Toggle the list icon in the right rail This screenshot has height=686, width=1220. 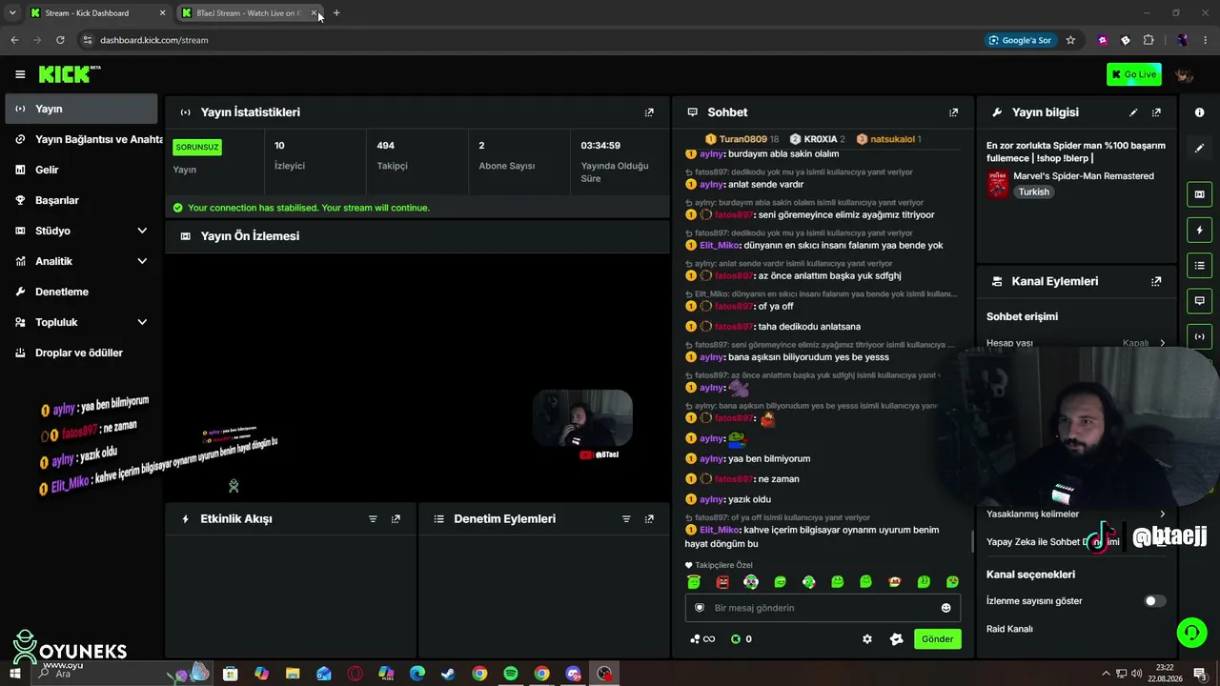[x=1199, y=265]
